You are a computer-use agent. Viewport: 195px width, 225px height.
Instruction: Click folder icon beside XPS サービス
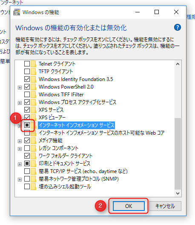coord(33,110)
